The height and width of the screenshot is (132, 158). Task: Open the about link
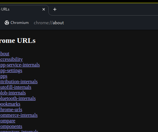(5, 54)
